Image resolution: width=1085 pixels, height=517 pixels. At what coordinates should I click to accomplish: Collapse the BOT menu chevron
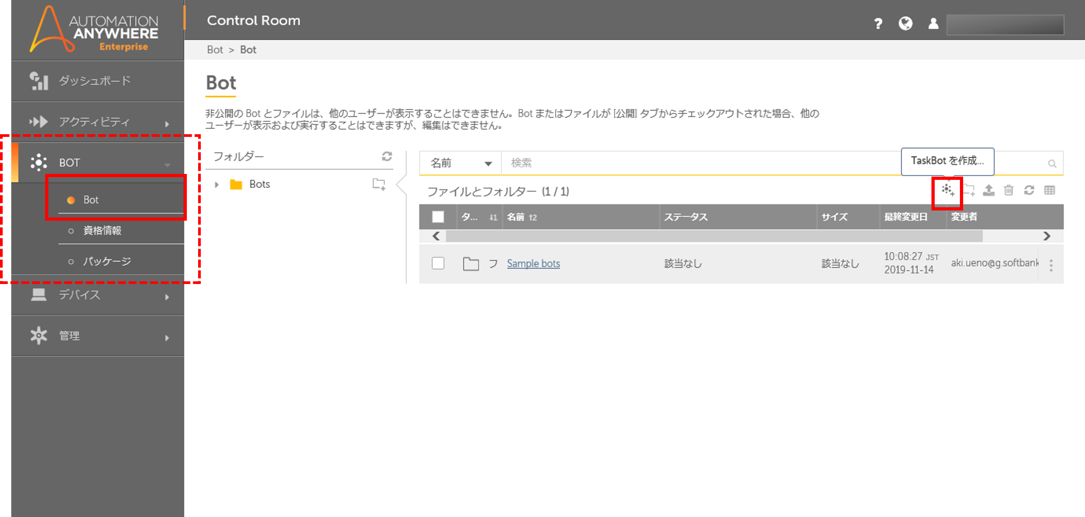(167, 165)
